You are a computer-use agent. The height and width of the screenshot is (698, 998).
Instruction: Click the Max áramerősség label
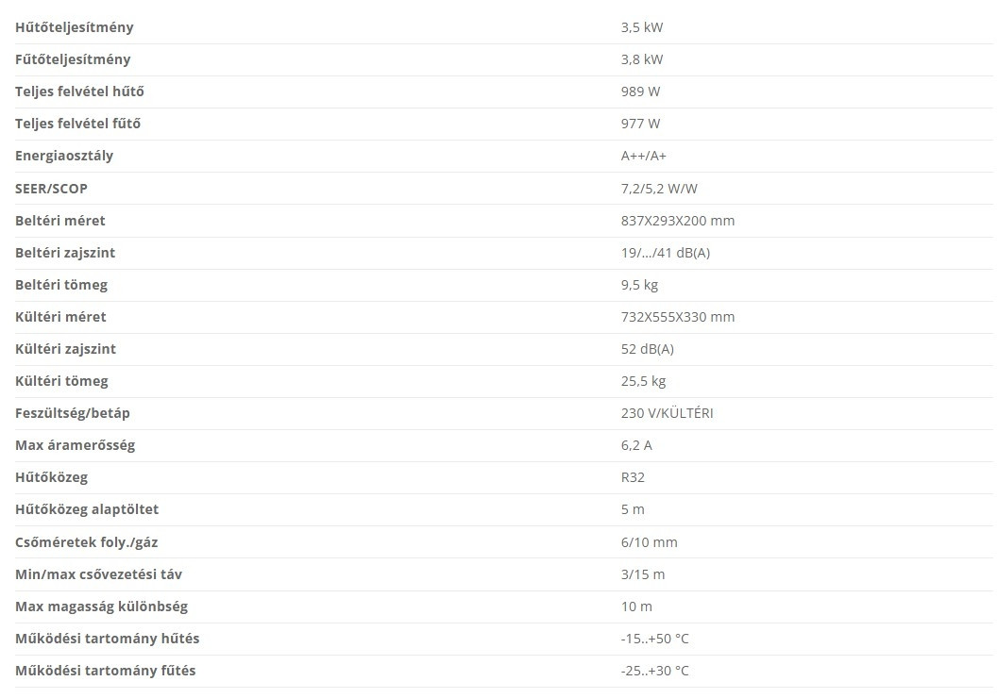coord(76,445)
